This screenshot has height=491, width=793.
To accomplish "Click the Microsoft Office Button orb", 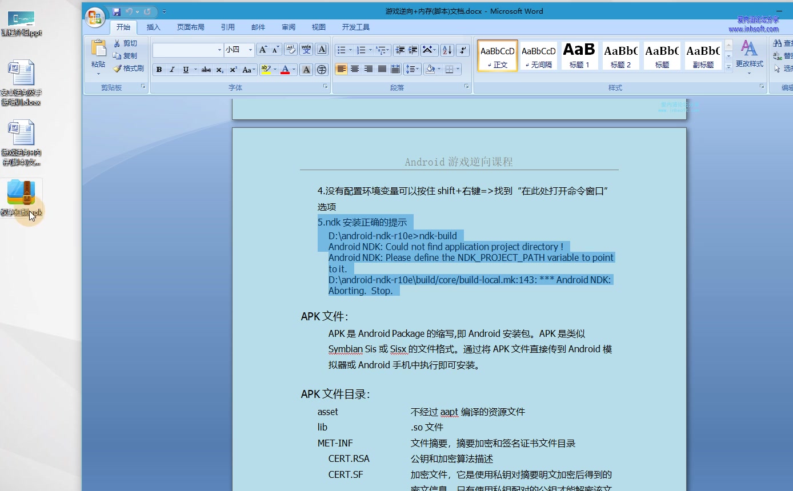I will [x=95, y=17].
